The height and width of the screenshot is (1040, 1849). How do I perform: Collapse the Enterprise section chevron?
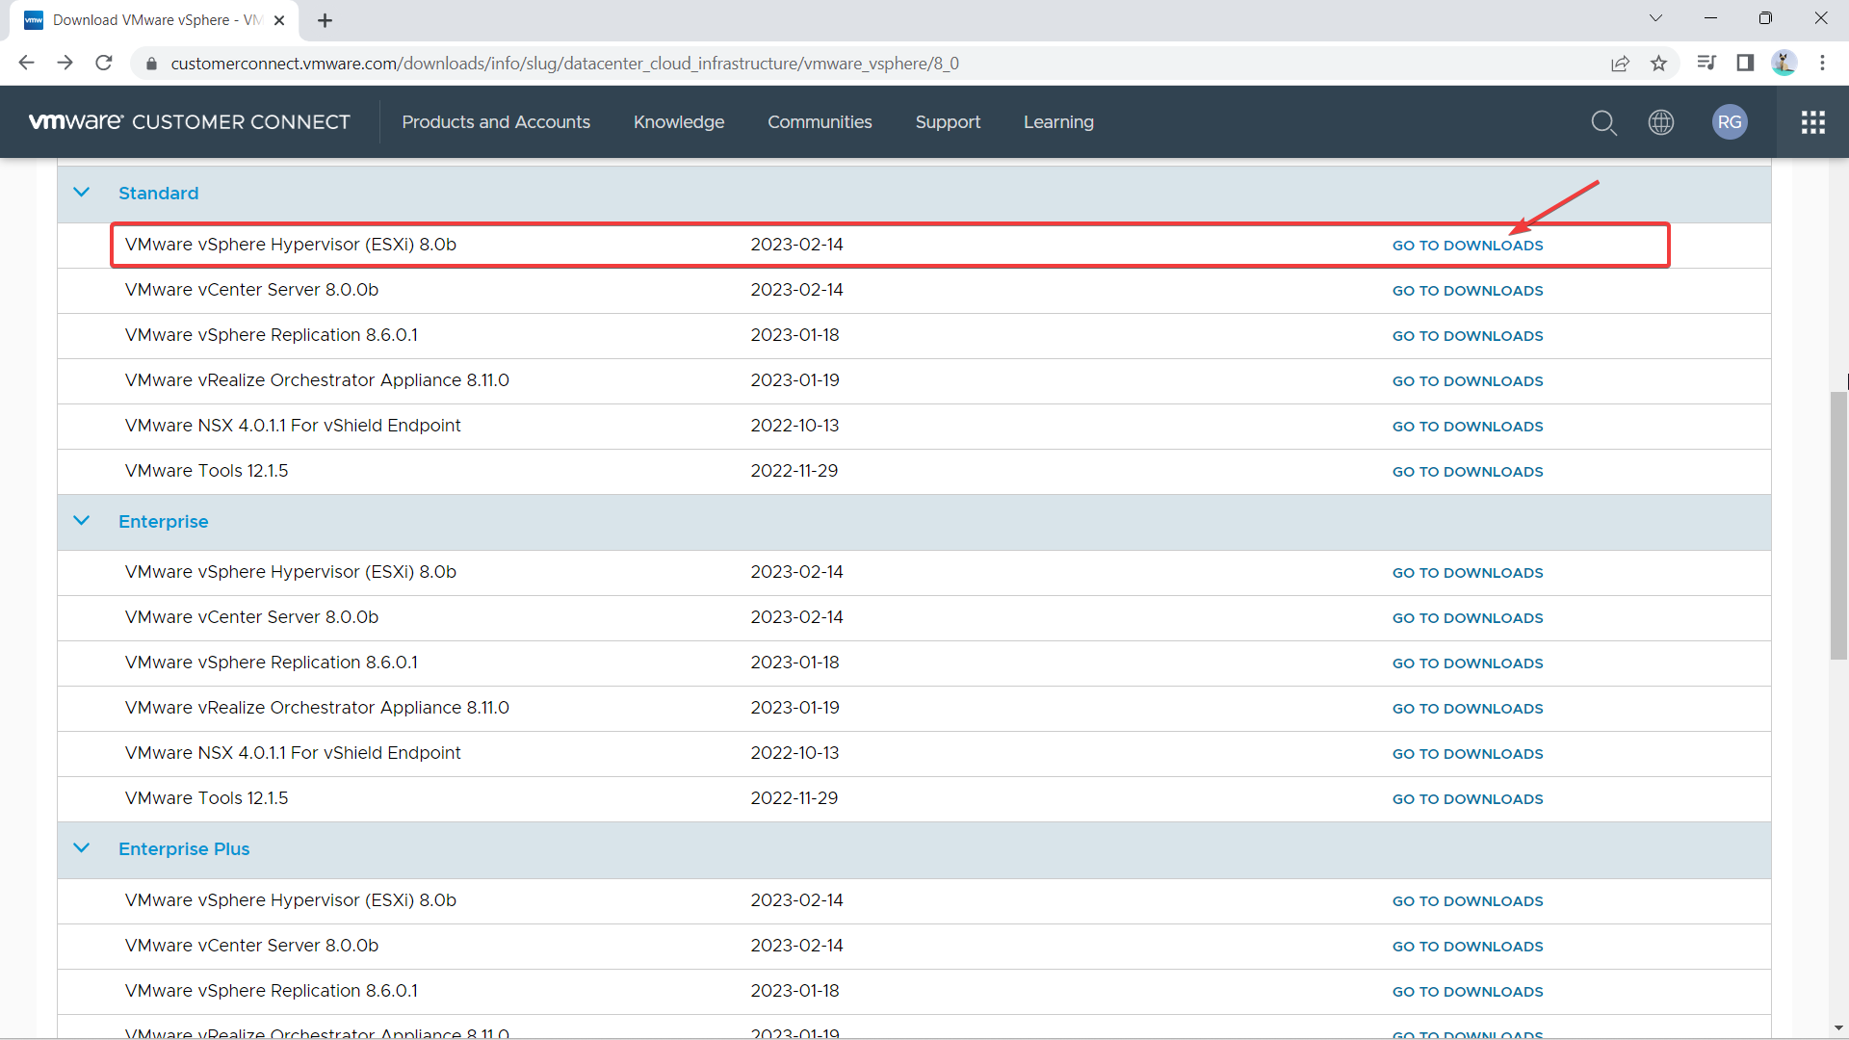[82, 521]
